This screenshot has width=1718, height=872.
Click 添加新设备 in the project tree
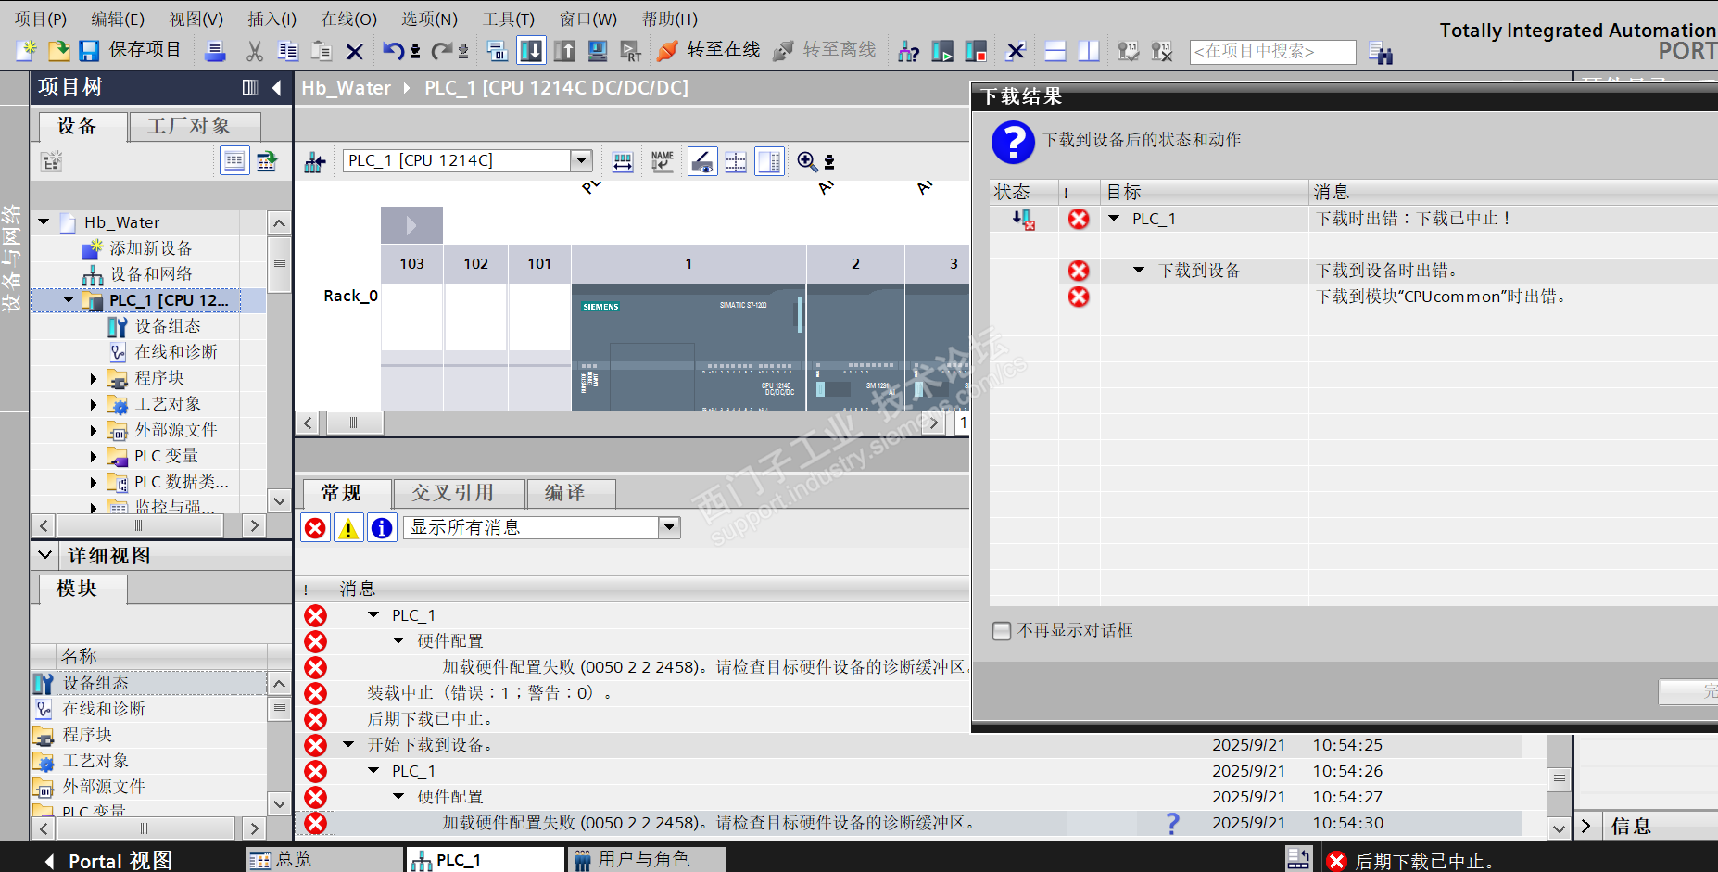[151, 248]
